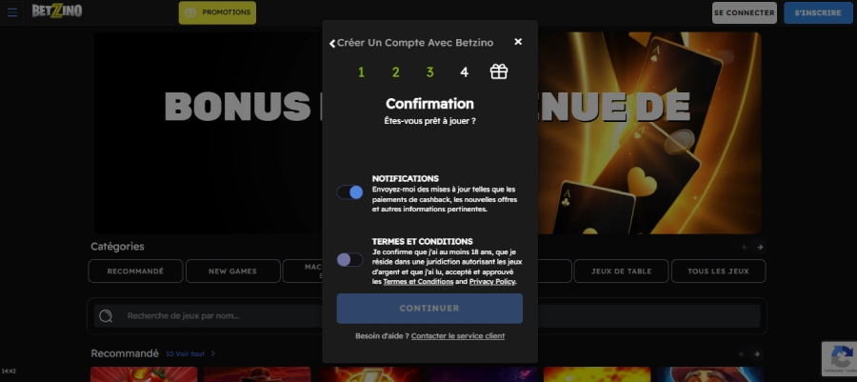Image resolution: width=857 pixels, height=382 pixels.
Task: Open the Privacy Policy link
Action: 493,282
